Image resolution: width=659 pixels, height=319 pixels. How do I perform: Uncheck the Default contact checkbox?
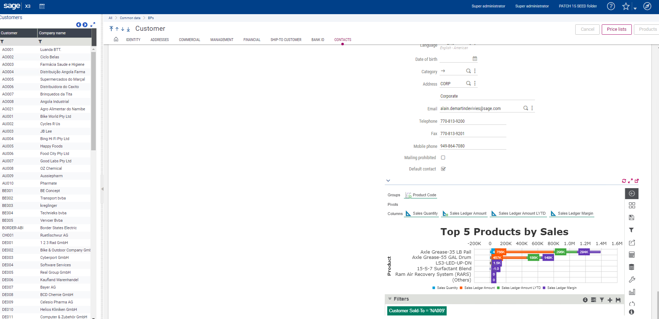point(443,169)
